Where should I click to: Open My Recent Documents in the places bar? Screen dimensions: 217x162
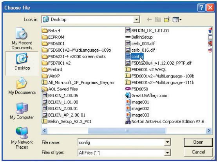[x=22, y=39]
